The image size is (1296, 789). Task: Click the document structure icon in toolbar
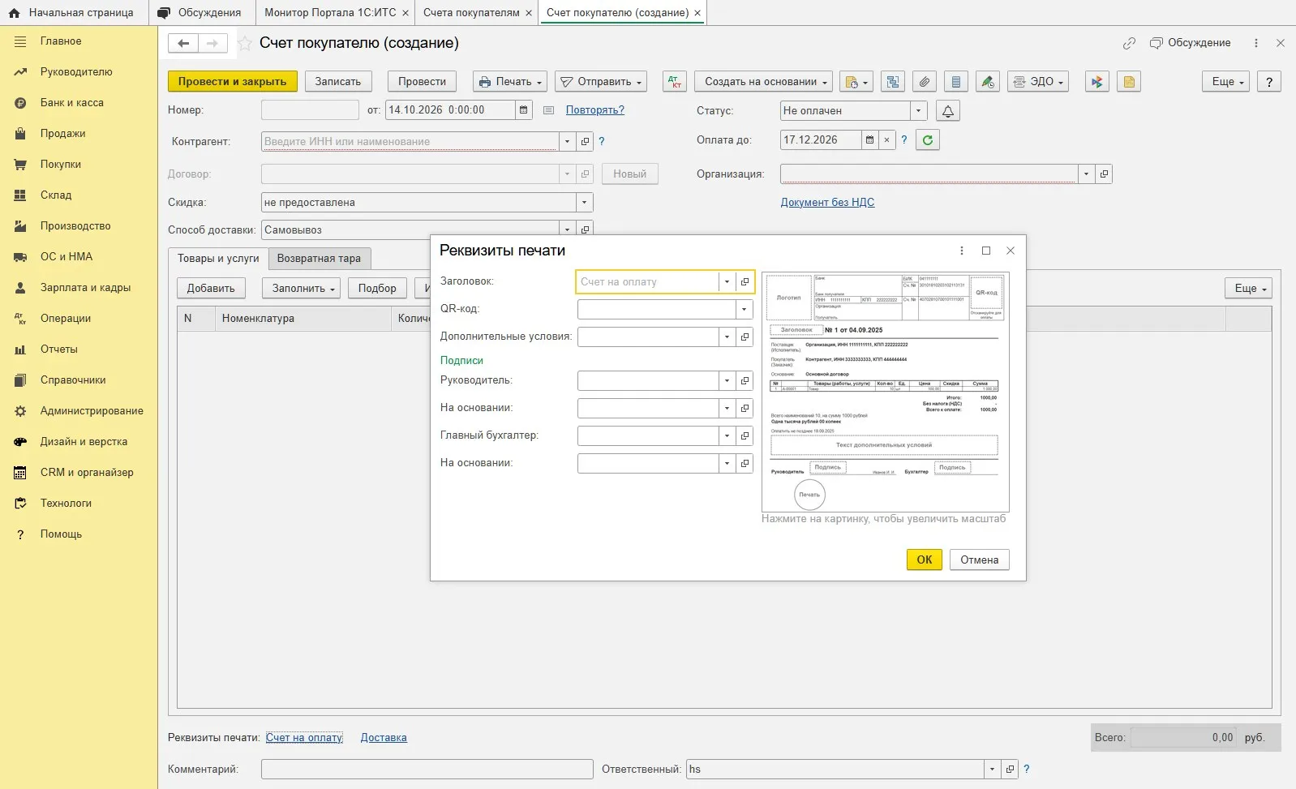click(893, 82)
